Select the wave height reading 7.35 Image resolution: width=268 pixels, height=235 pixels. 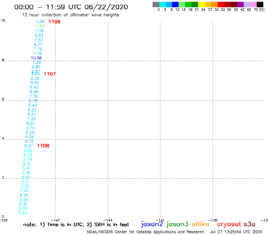32,119
